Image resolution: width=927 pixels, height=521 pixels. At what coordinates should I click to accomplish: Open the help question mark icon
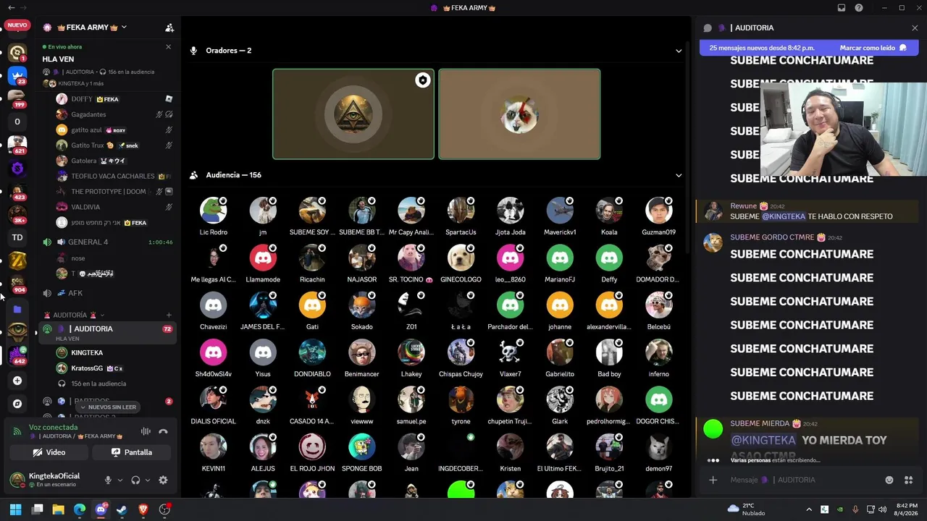tap(859, 8)
